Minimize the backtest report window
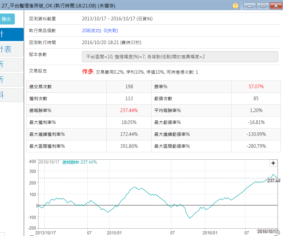Image resolution: width=283 pixels, height=236 pixels. (x=250, y=6)
